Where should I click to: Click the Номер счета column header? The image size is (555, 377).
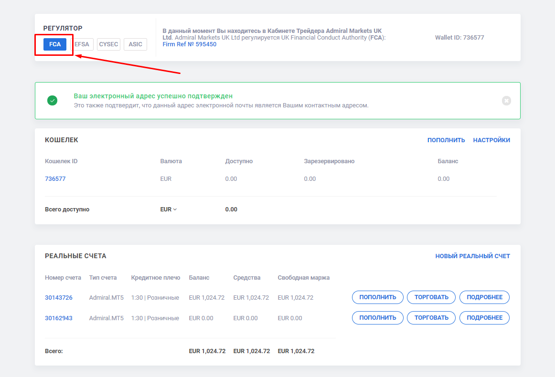63,278
